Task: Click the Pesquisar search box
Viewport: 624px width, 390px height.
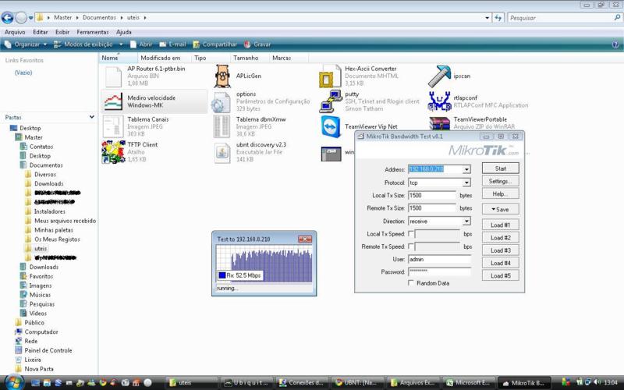Action: click(565, 18)
